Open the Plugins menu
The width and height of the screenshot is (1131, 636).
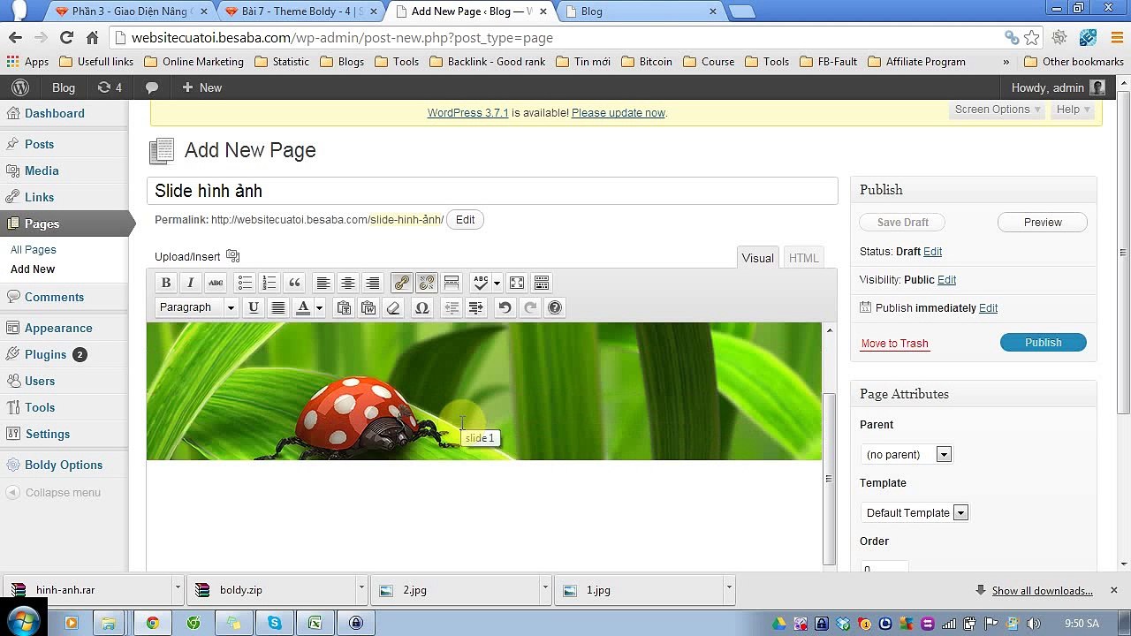pyautogui.click(x=45, y=354)
